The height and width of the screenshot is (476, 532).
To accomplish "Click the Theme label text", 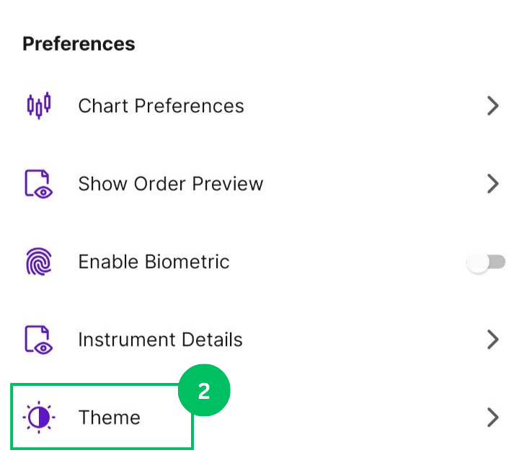I will click(x=109, y=418).
